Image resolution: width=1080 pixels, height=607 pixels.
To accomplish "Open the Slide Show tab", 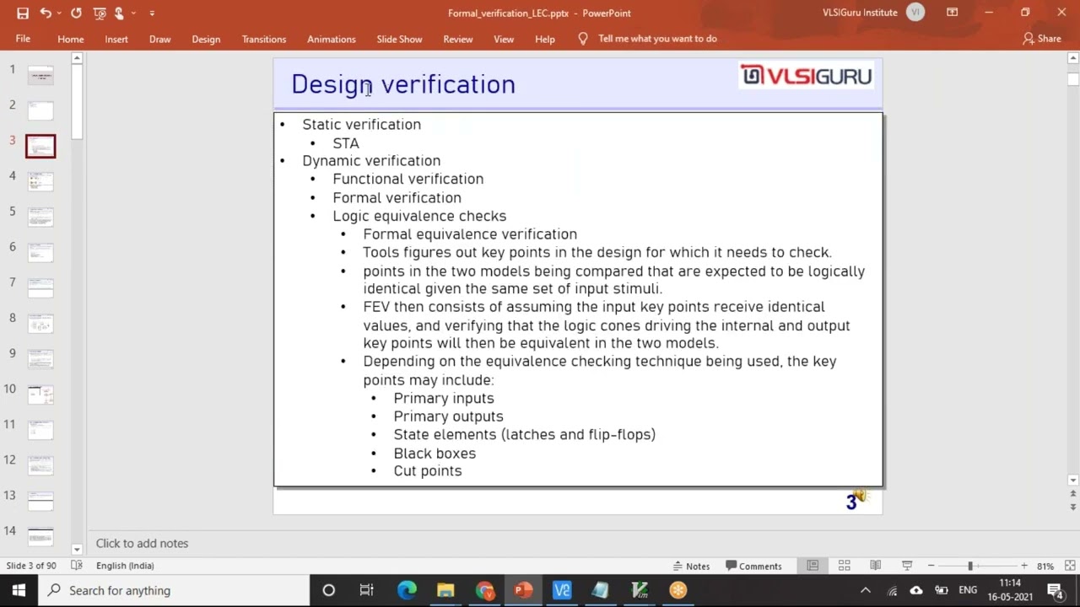I will click(399, 39).
